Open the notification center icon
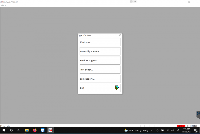Viewport: 200px width, 134px height. coord(195,130)
